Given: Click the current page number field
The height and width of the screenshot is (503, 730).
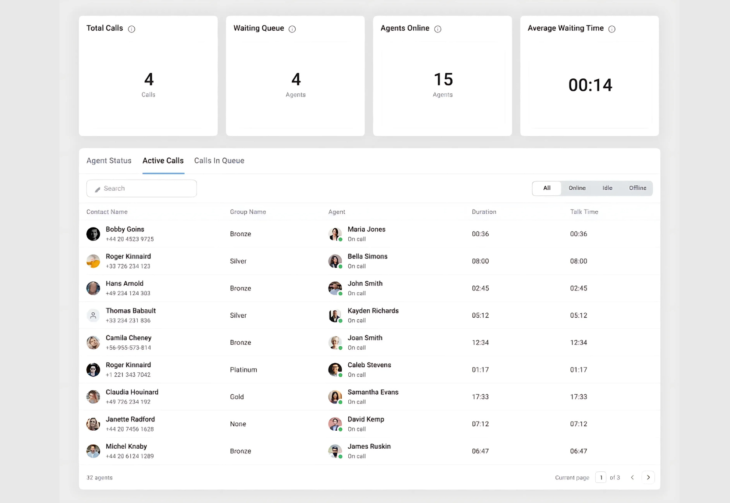Looking at the screenshot, I should (x=601, y=478).
